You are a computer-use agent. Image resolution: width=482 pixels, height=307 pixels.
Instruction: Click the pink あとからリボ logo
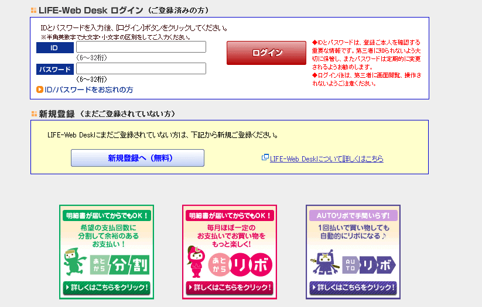pyautogui.click(x=240, y=265)
